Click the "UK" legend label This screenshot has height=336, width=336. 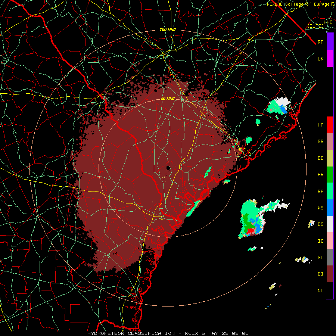pyautogui.click(x=320, y=59)
